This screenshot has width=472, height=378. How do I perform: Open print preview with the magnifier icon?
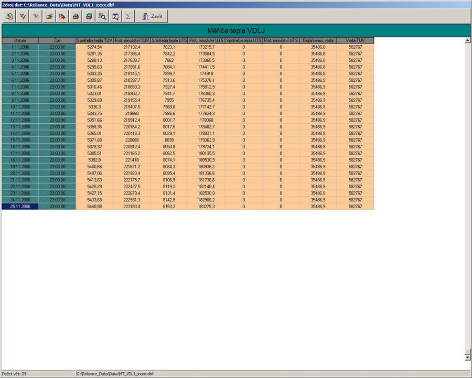pos(102,17)
